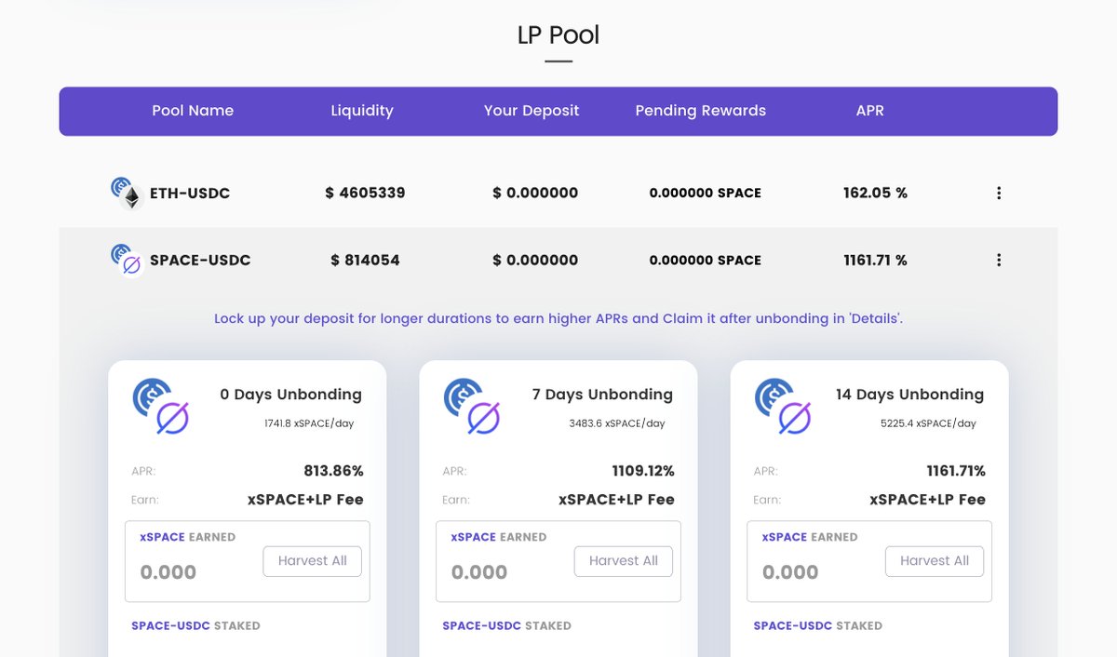Click SPACE-USDC deposit $ 0.000000

(x=535, y=261)
